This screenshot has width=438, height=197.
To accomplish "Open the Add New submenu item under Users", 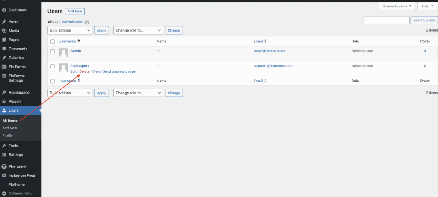I will pos(10,128).
